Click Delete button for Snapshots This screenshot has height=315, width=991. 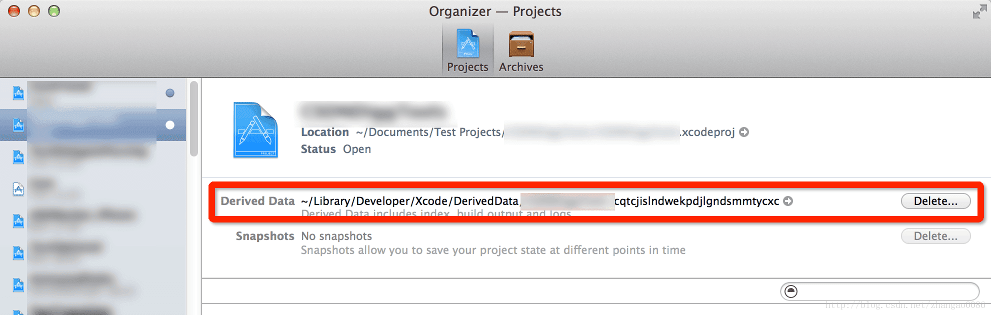[935, 236]
